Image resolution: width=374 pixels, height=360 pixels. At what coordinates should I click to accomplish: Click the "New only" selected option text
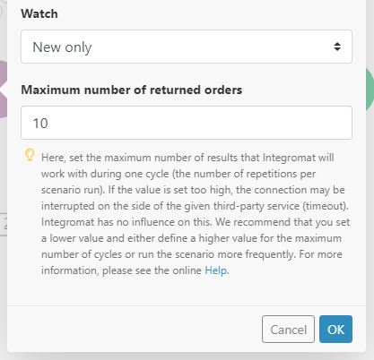pyautogui.click(x=62, y=47)
